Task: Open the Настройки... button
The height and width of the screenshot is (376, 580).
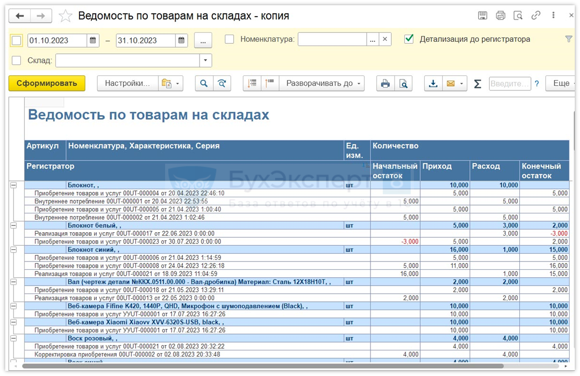Action: tap(127, 84)
